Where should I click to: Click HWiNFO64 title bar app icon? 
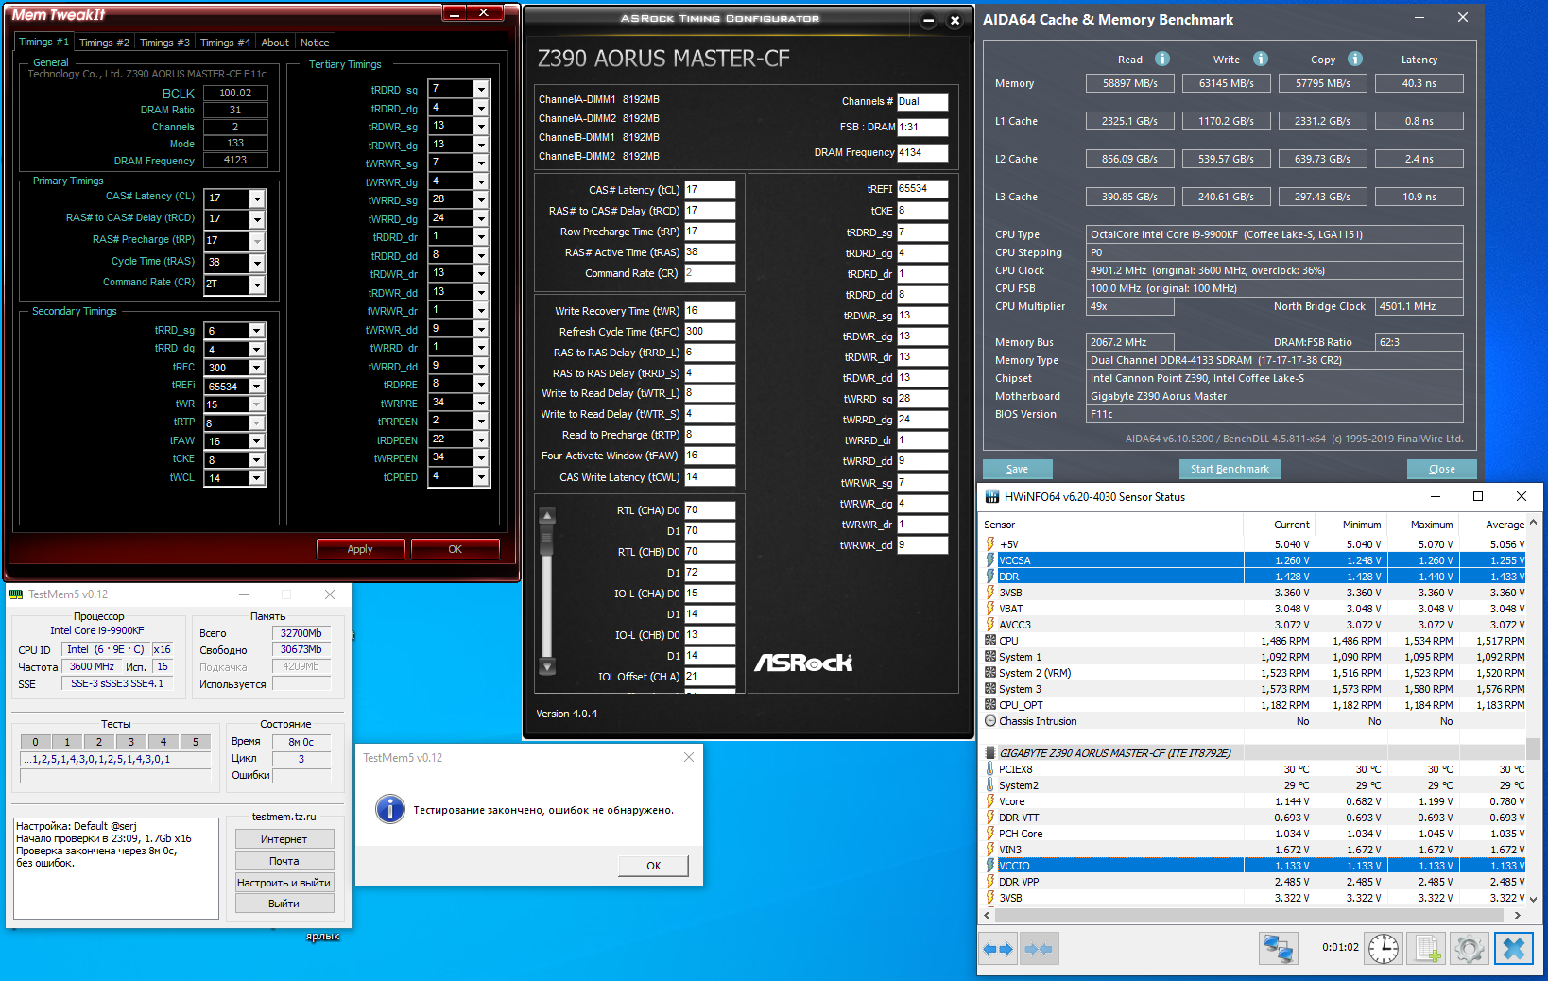pos(991,496)
